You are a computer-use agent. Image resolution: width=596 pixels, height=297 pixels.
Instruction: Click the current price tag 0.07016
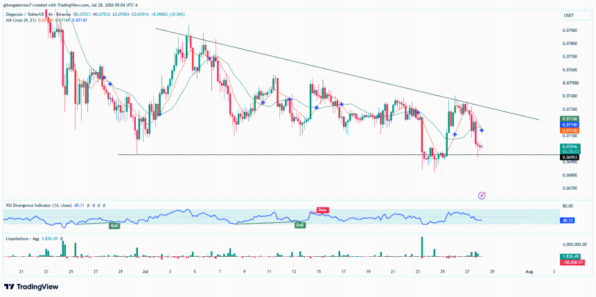(x=569, y=146)
